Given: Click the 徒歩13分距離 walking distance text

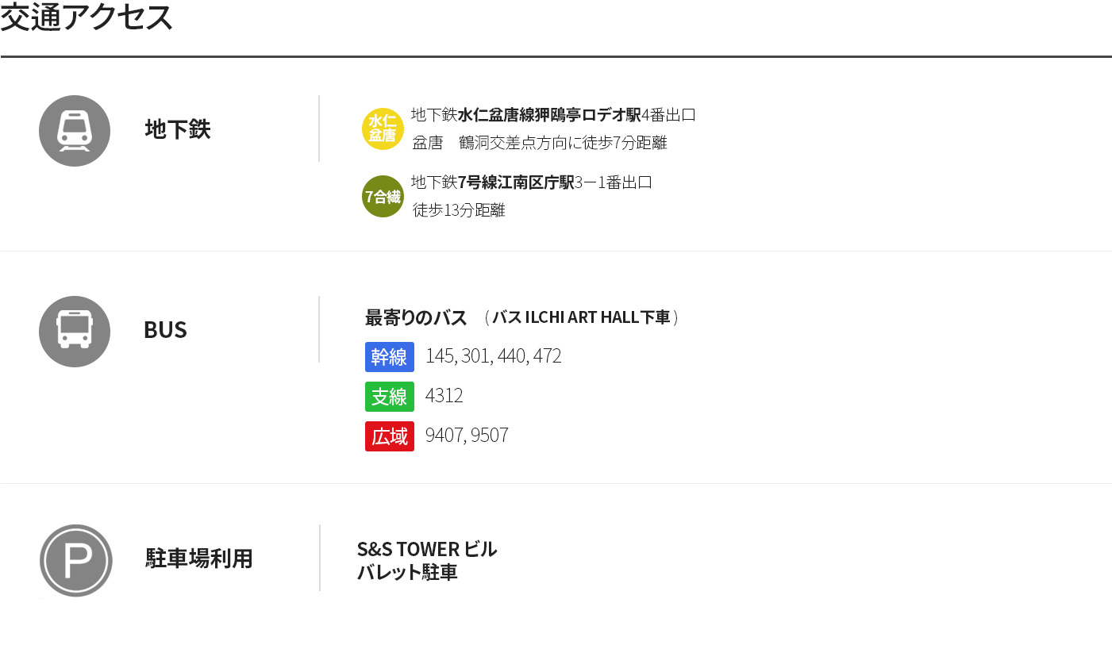Looking at the screenshot, I should [459, 210].
